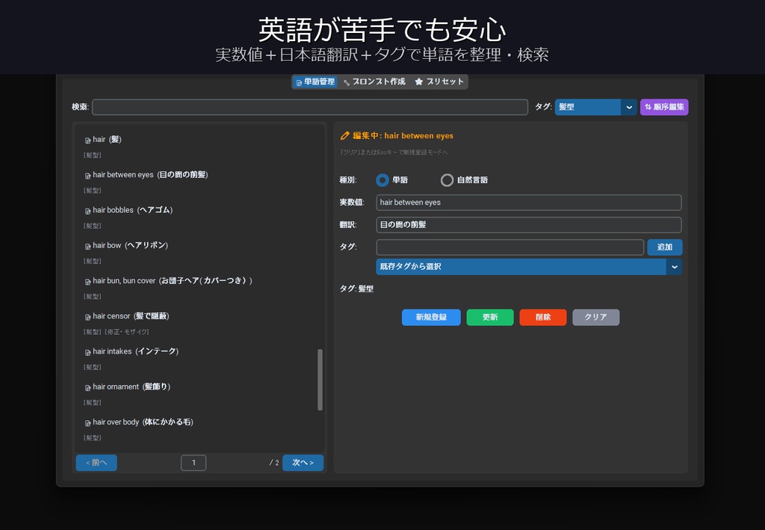The image size is (765, 530).
Task: Click the document icon next to "hair ornament"
Action: [x=87, y=386]
